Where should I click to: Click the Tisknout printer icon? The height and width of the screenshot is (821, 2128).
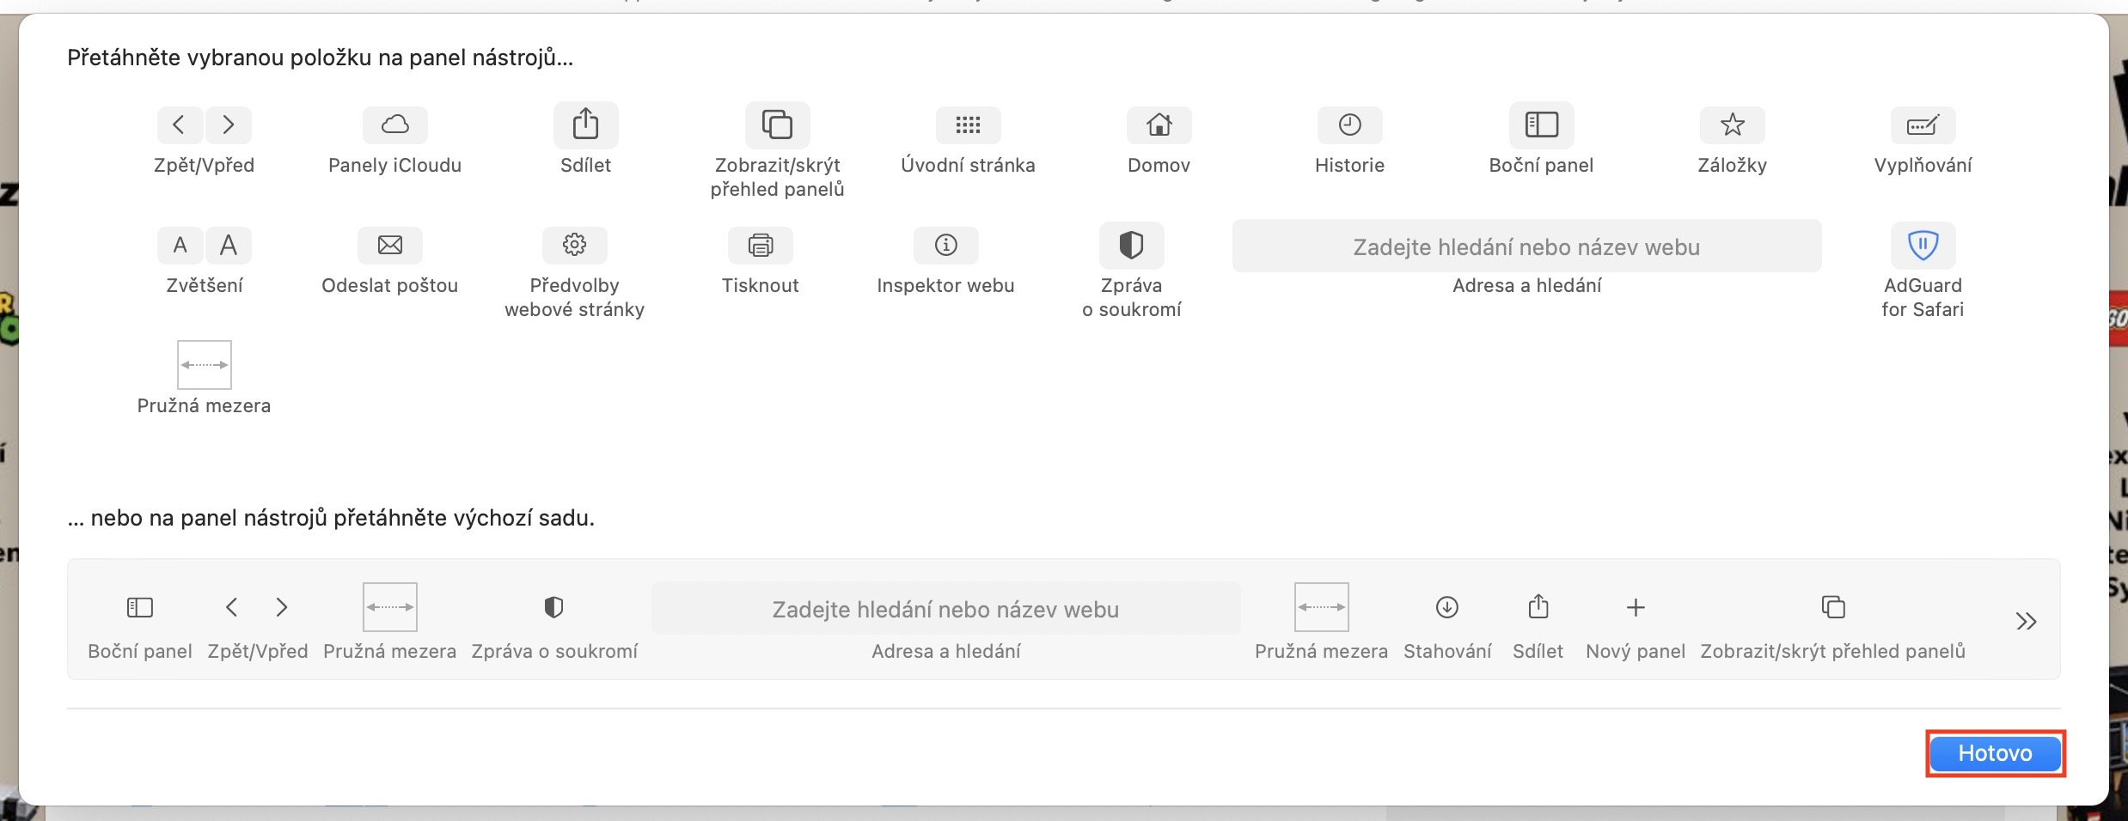click(x=760, y=246)
